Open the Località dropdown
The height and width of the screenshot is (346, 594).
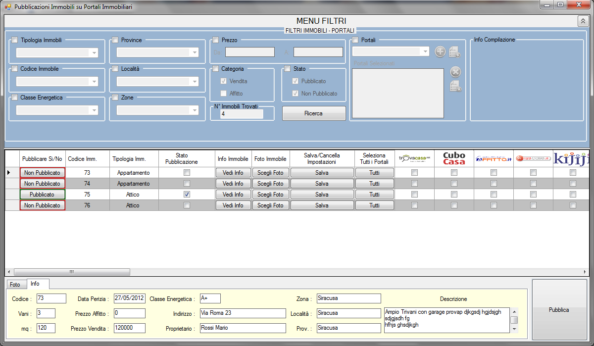pos(195,82)
